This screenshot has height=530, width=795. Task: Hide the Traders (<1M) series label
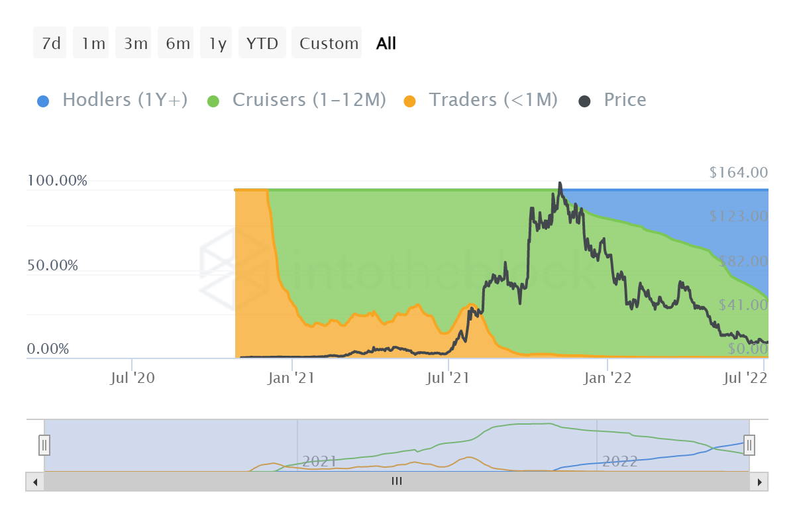tap(493, 100)
